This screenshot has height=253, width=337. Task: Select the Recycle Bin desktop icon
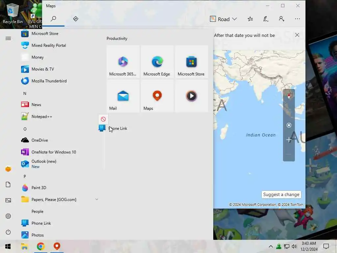13,13
